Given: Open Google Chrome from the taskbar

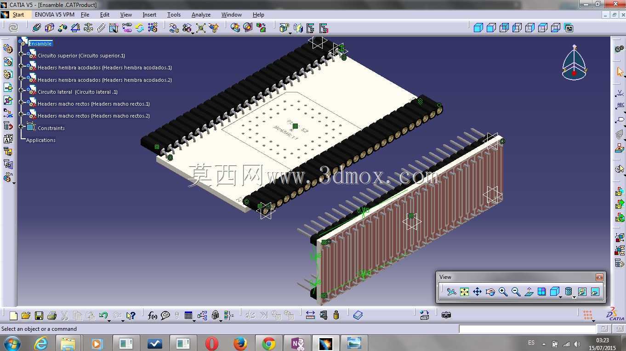Looking at the screenshot, I should pos(269,343).
